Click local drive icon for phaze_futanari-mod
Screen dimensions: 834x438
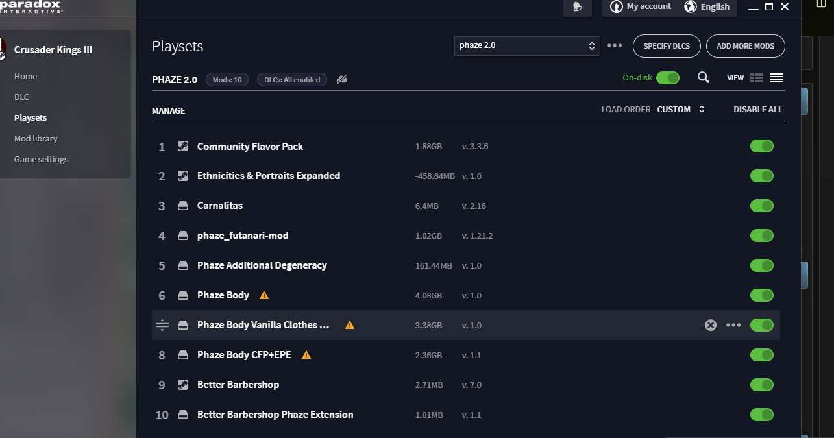183,236
